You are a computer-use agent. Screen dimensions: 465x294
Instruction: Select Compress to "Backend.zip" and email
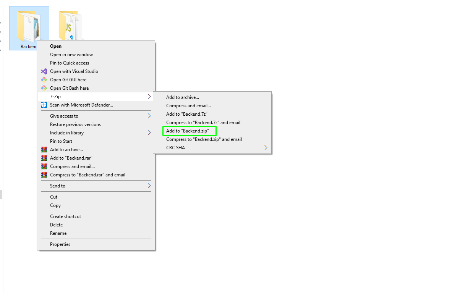point(204,139)
